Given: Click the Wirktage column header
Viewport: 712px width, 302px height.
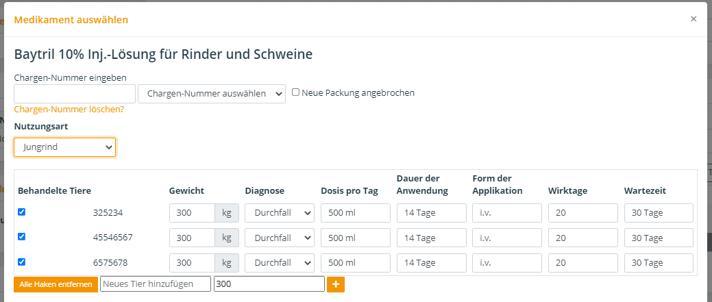Looking at the screenshot, I should tap(568, 191).
